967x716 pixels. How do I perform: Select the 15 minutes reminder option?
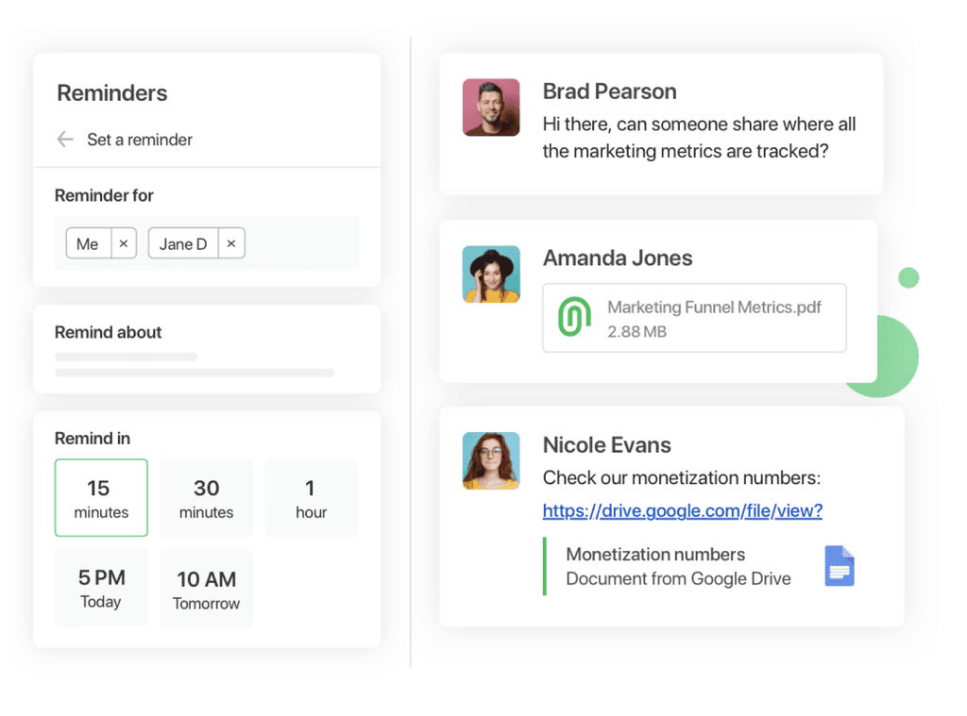click(101, 497)
